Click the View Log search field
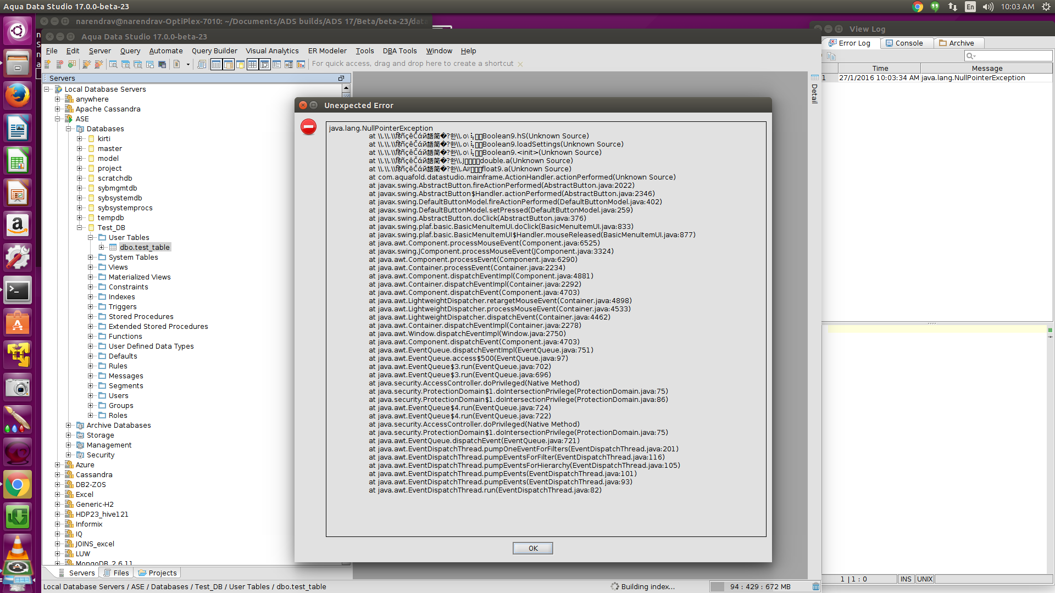This screenshot has width=1055, height=593. 1008,55
